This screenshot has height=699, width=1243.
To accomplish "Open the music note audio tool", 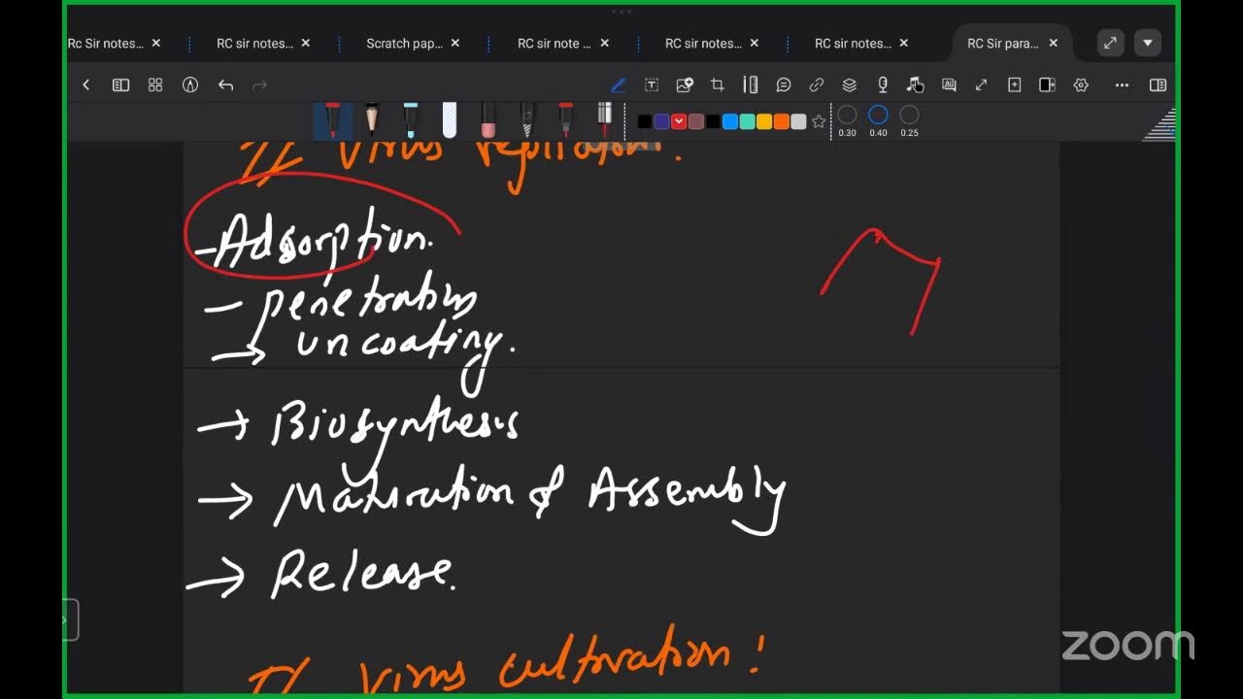I will tap(915, 85).
